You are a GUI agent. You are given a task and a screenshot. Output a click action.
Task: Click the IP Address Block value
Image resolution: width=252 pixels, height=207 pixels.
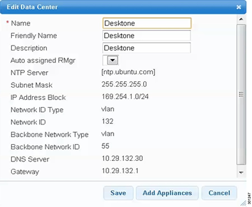pyautogui.click(x=125, y=97)
